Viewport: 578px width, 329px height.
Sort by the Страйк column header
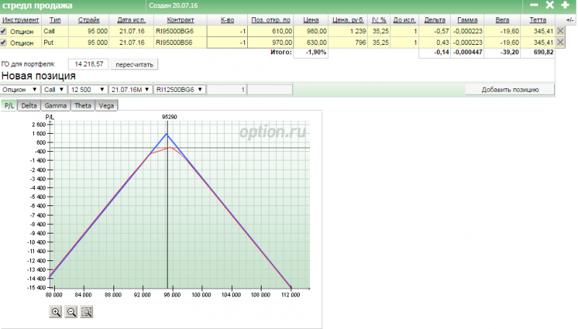pyautogui.click(x=89, y=20)
